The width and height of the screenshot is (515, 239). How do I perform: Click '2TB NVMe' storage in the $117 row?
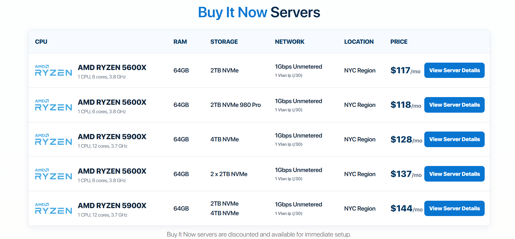224,71
